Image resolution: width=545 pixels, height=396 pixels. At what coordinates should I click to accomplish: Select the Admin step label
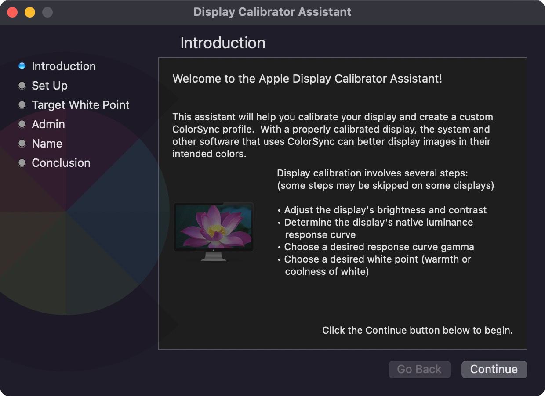[48, 124]
